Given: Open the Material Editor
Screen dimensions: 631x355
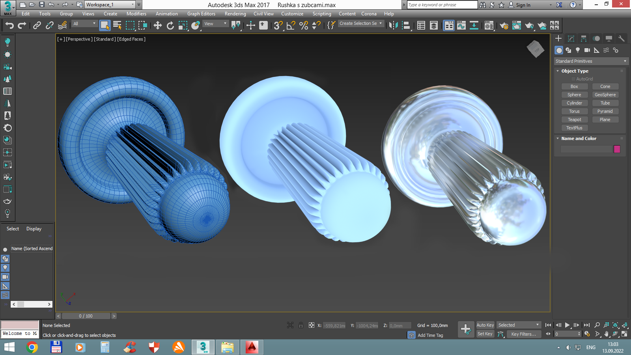Looking at the screenshot, I should (489, 26).
